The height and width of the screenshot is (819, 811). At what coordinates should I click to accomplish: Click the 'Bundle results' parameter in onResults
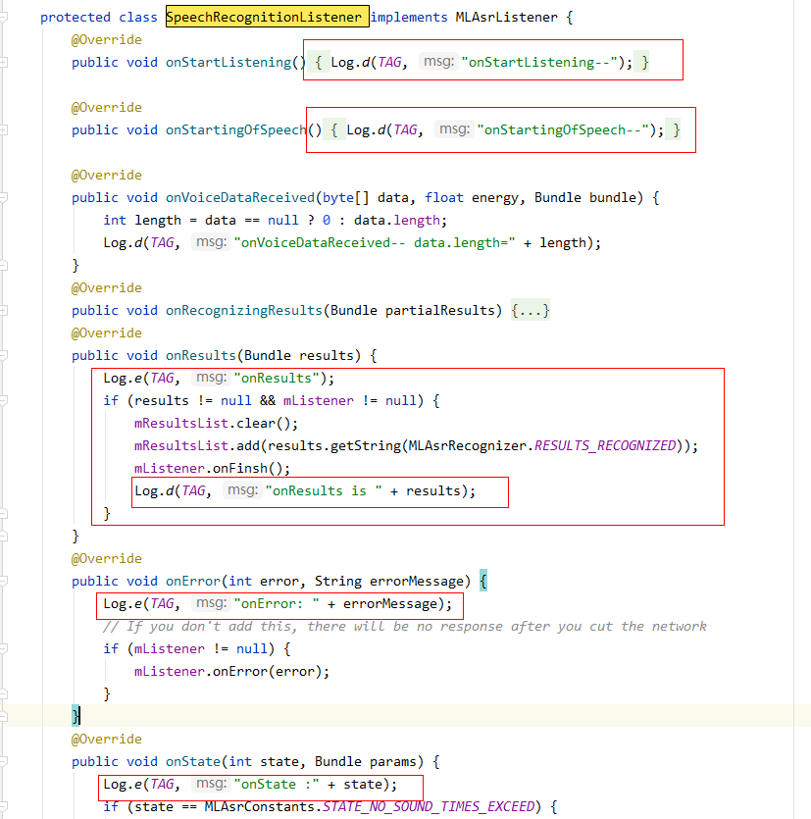coord(299,355)
